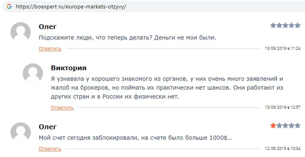The height and width of the screenshot is (157, 305).
Task: Click Ответить under blocked account comment
Action: [50, 149]
